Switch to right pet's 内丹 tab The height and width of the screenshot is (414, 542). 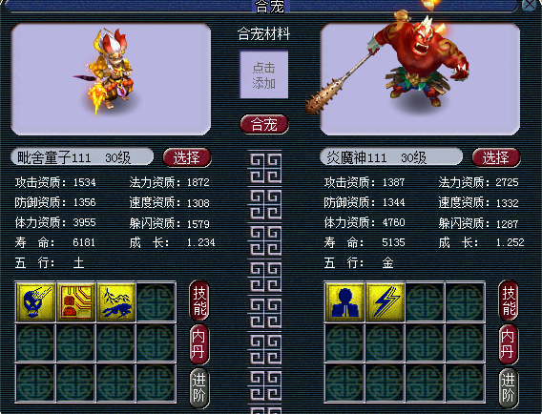coord(509,344)
